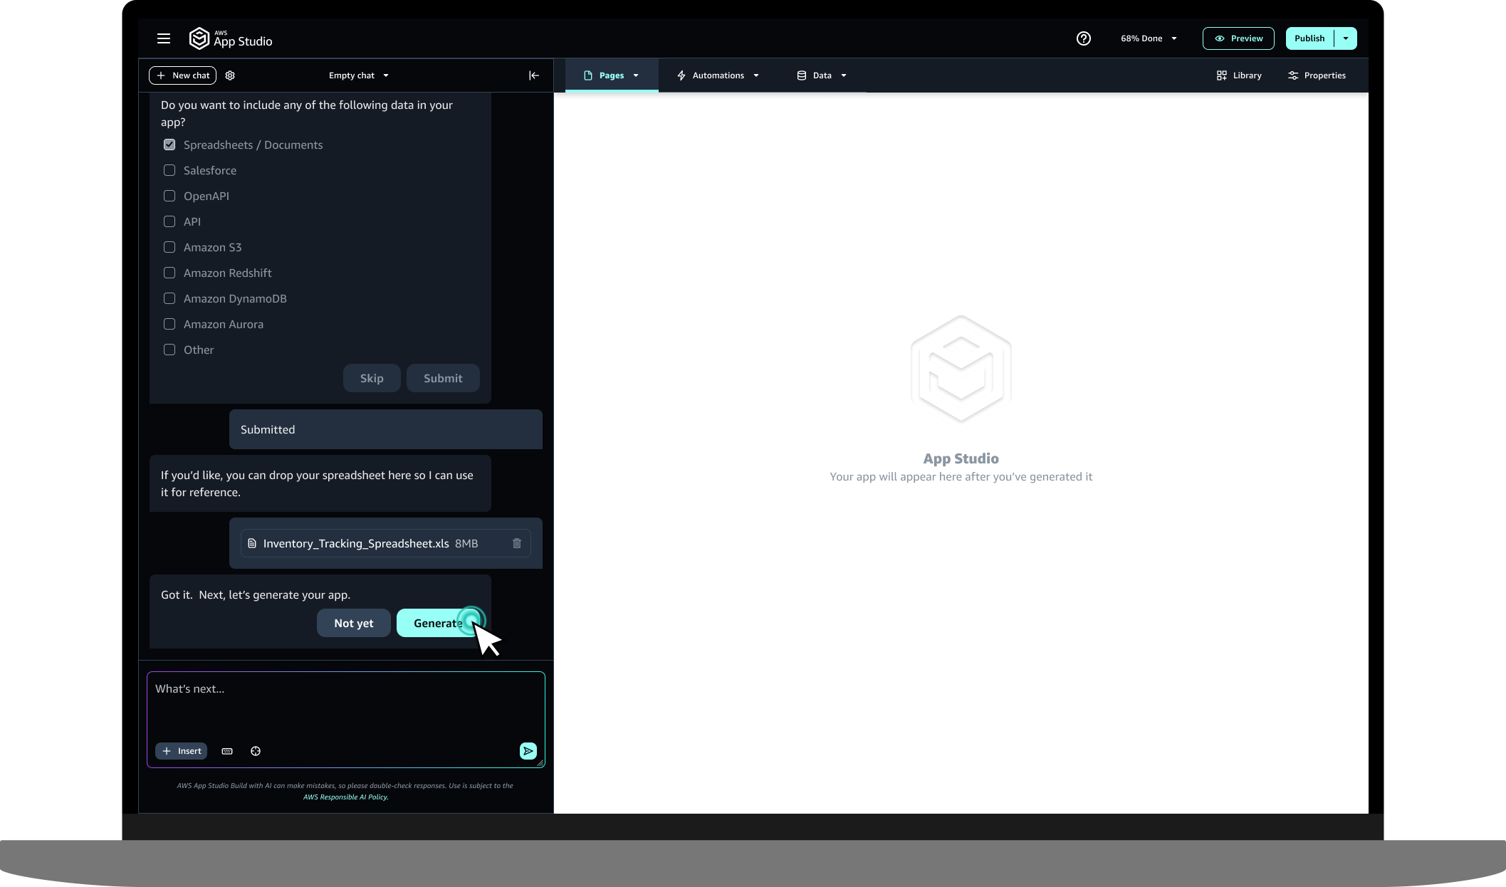
Task: Click the Submitted message bubble
Action: pyautogui.click(x=386, y=429)
